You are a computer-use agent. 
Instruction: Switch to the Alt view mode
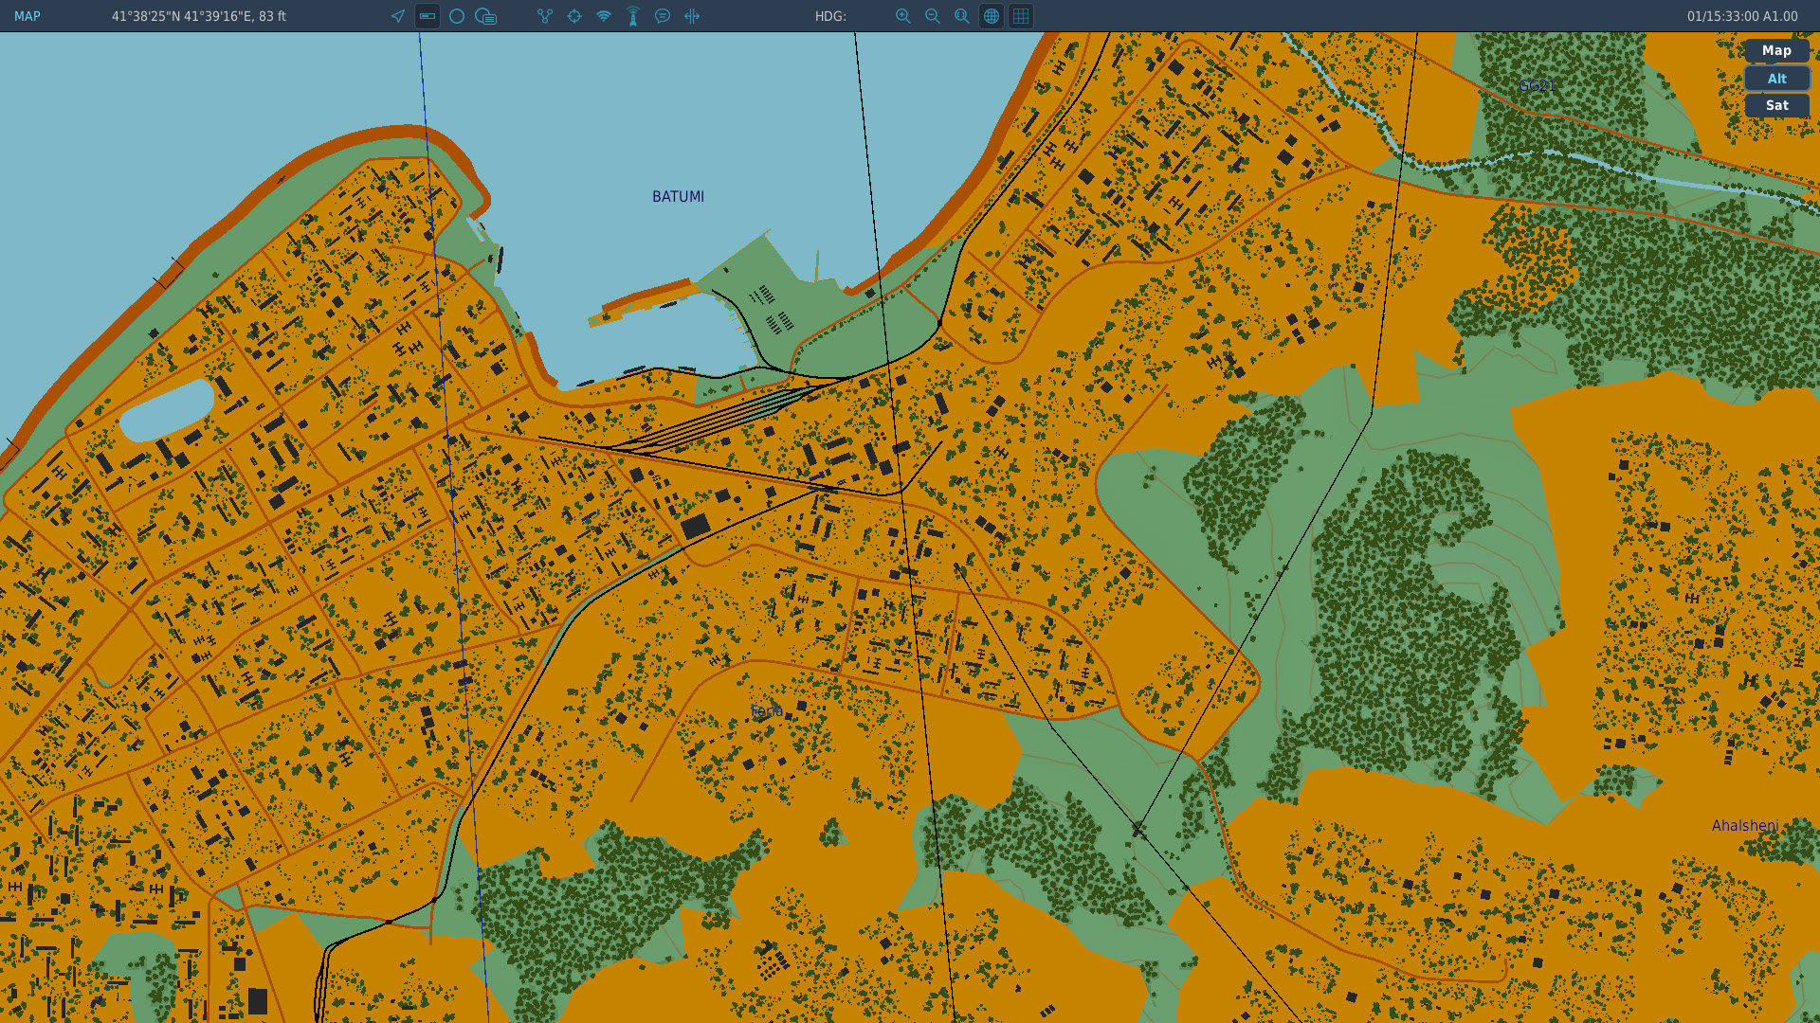tap(1776, 79)
